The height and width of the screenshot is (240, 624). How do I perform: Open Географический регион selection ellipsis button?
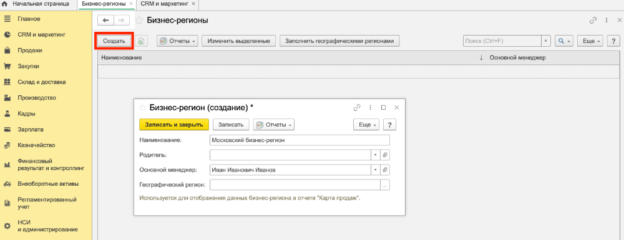click(385, 185)
